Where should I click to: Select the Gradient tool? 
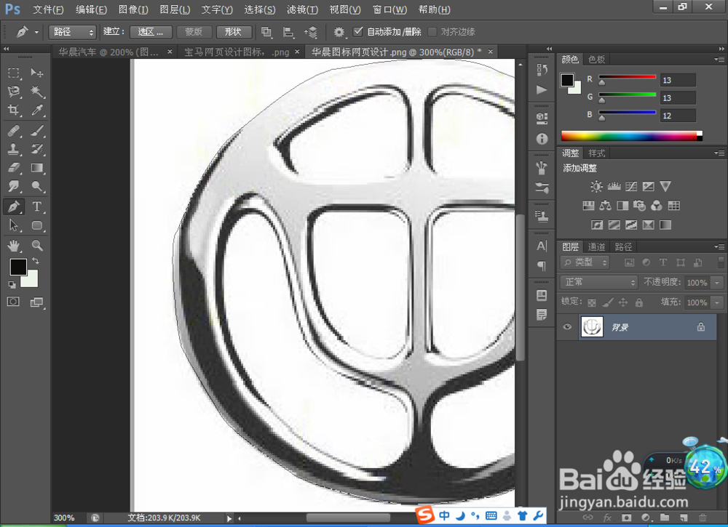[36, 168]
